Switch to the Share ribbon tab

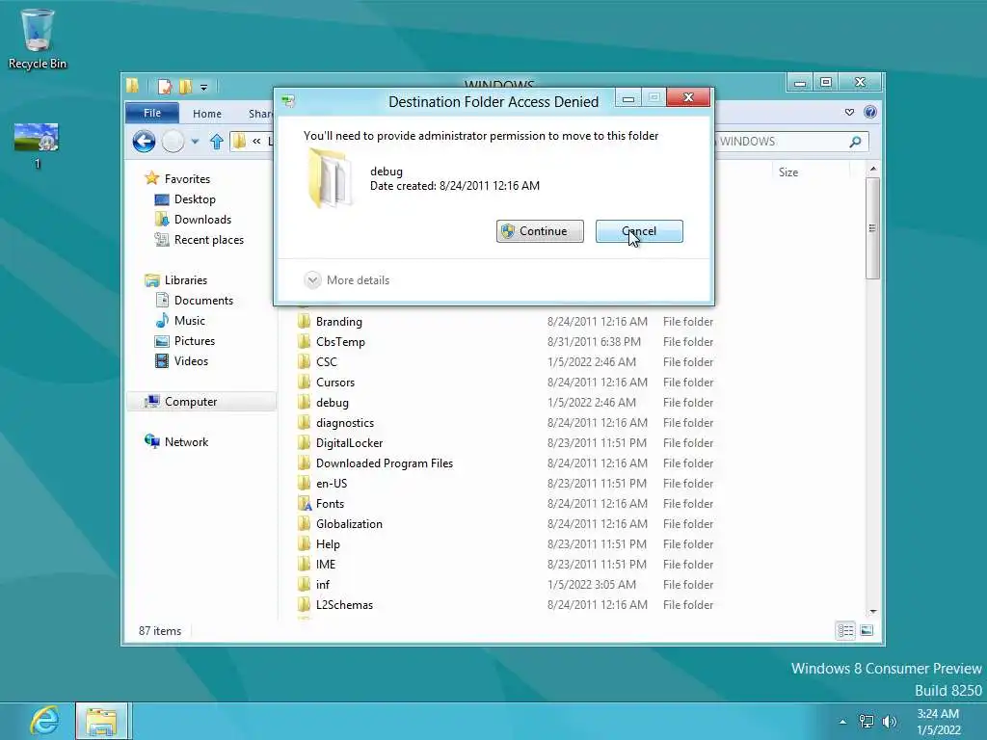point(260,114)
